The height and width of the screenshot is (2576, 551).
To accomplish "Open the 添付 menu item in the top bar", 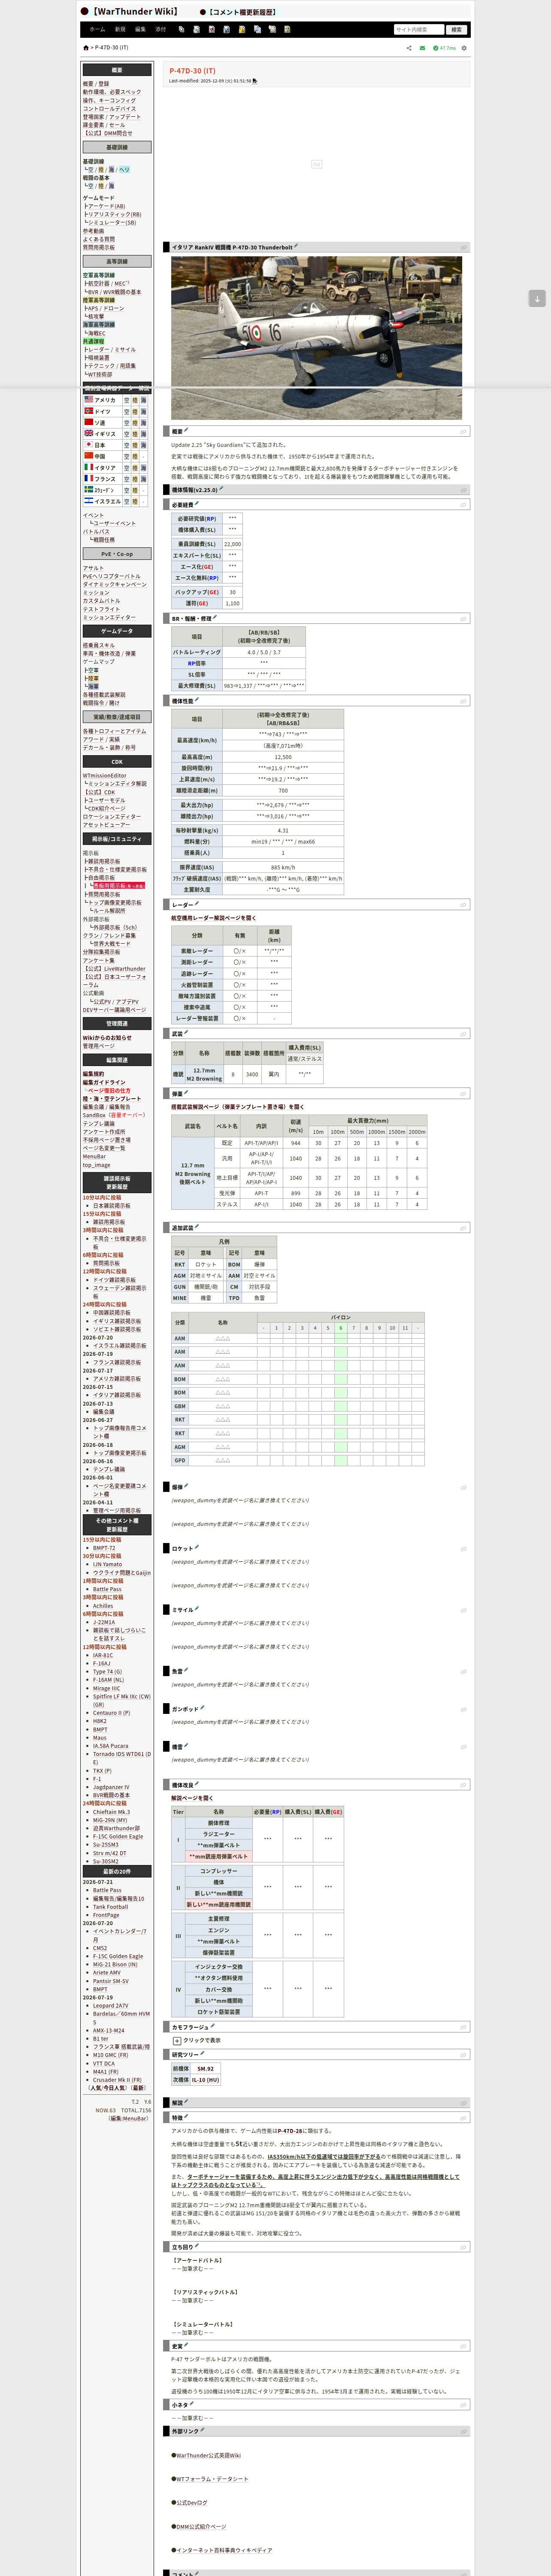I will pyautogui.click(x=160, y=30).
